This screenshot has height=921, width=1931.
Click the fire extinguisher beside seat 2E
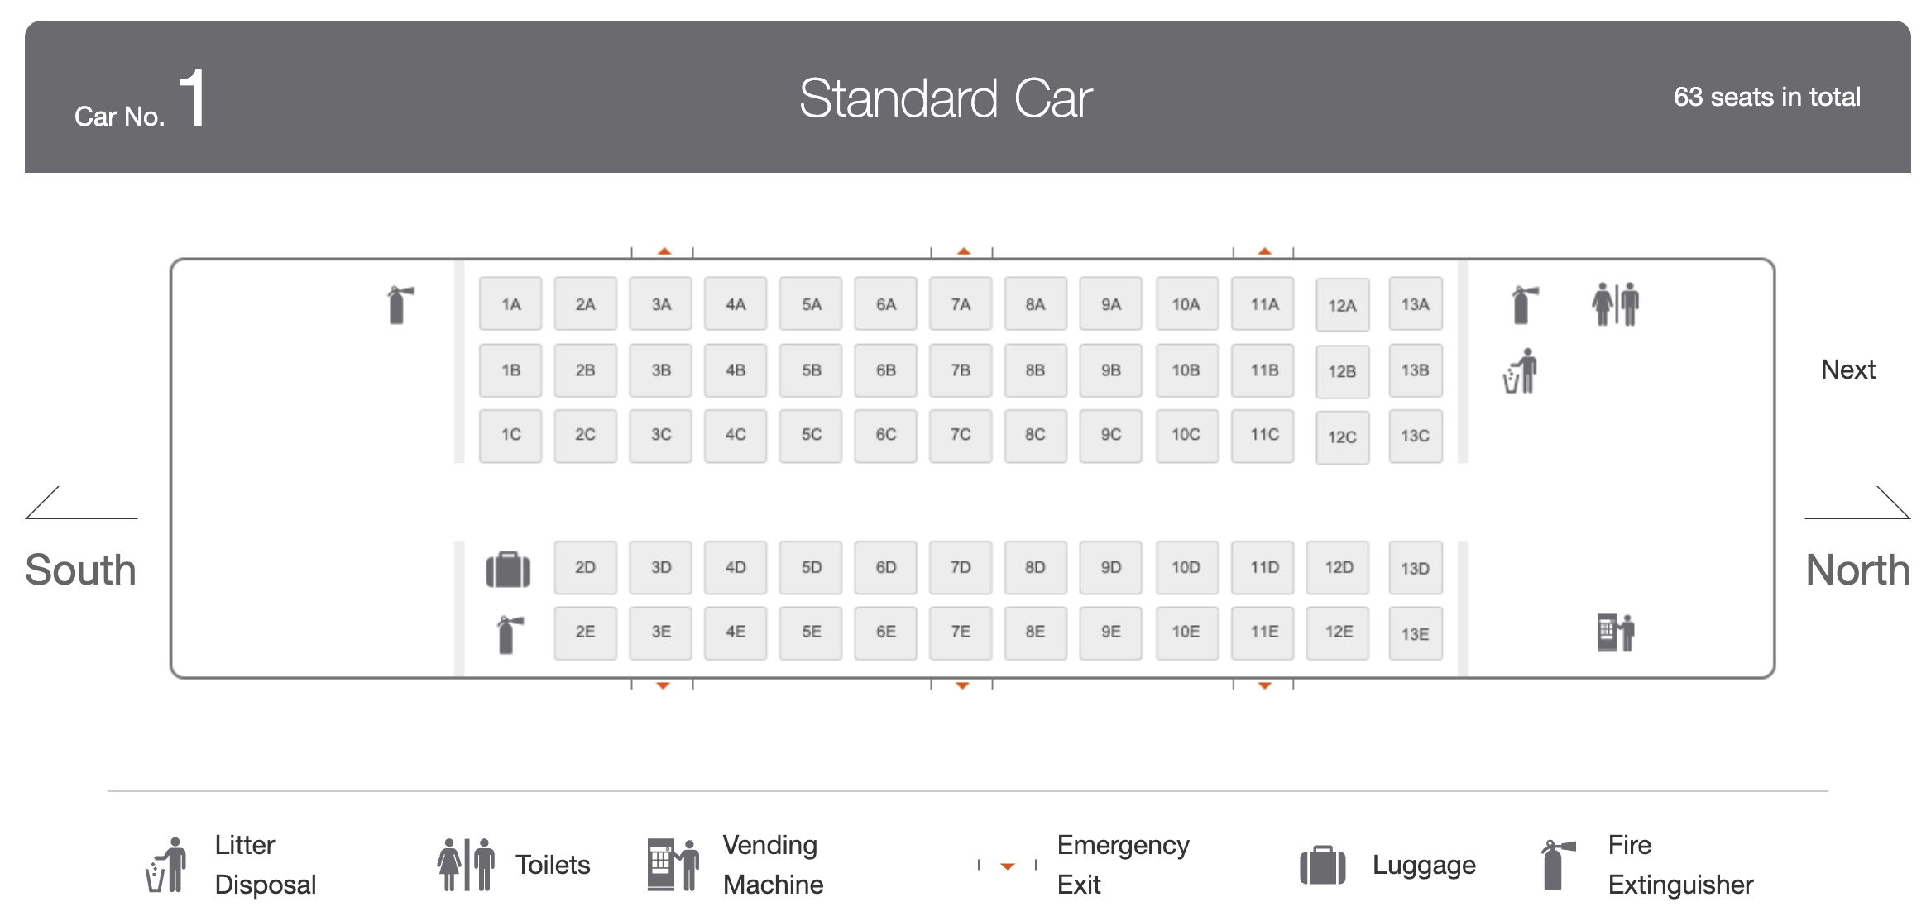click(x=510, y=634)
